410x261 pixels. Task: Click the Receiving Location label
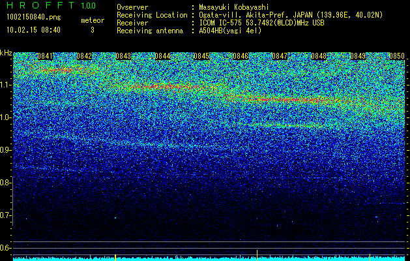point(152,15)
